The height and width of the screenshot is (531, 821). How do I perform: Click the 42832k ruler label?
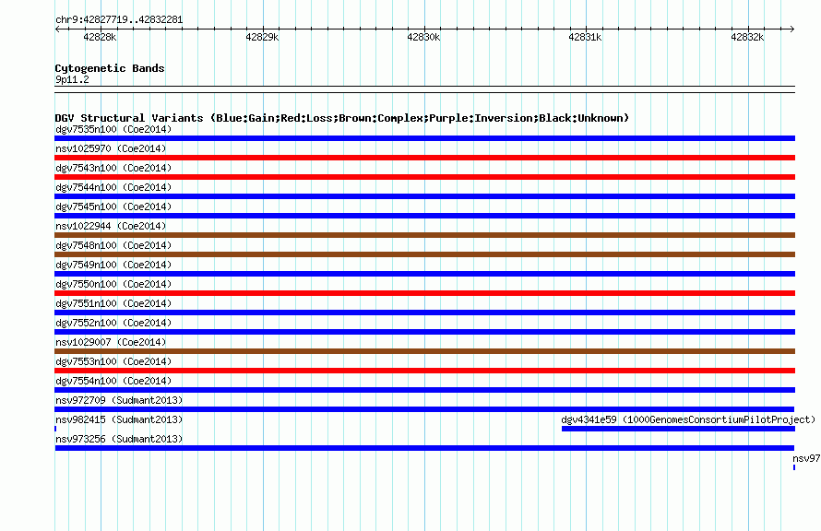[747, 37]
